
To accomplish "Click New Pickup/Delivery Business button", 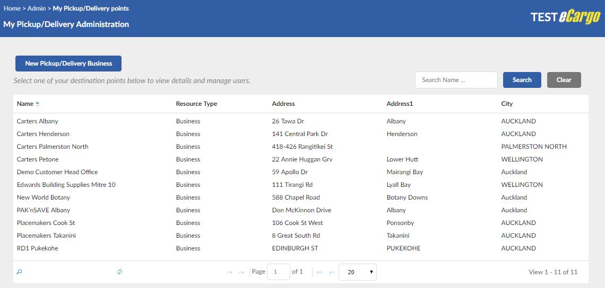I will (68, 64).
